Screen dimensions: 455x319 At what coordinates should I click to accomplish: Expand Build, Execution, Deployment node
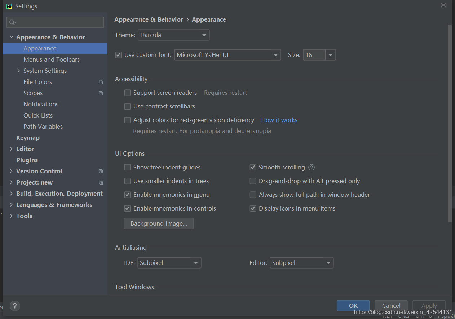12,194
